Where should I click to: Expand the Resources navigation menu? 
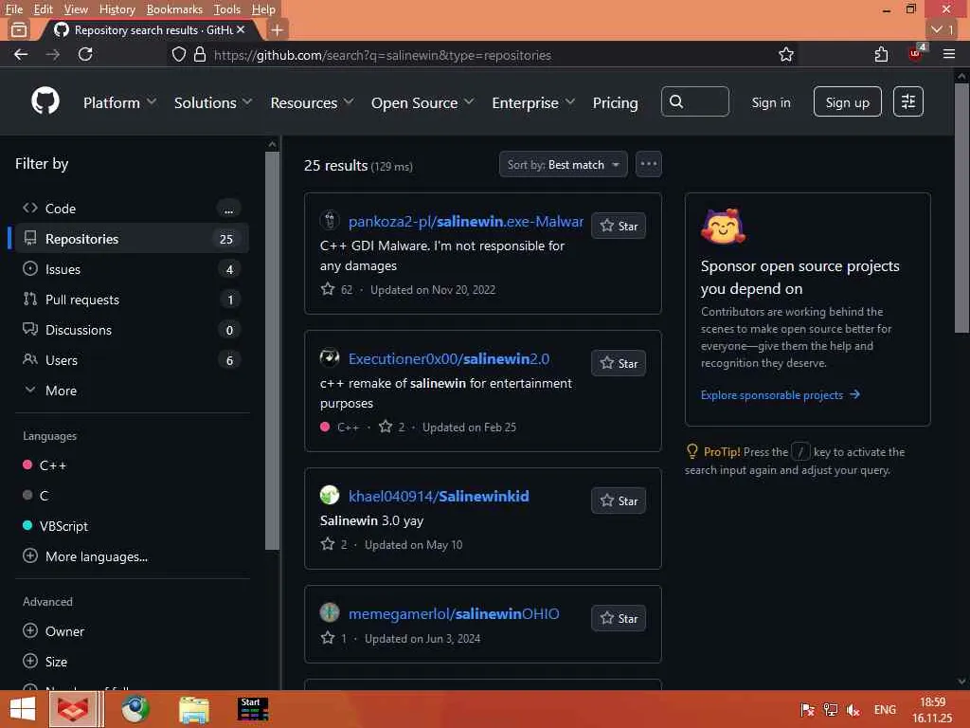coord(312,102)
